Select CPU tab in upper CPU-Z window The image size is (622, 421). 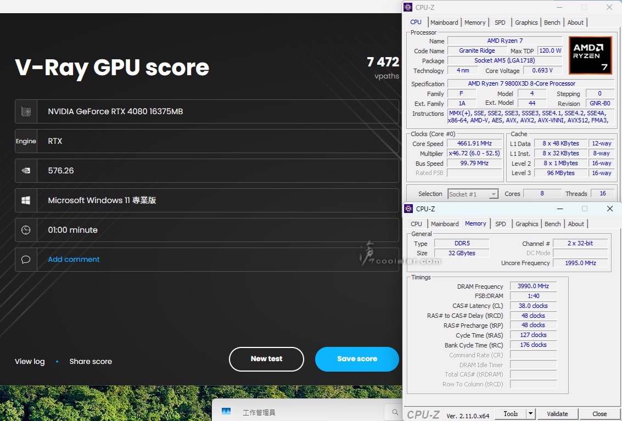coord(416,22)
